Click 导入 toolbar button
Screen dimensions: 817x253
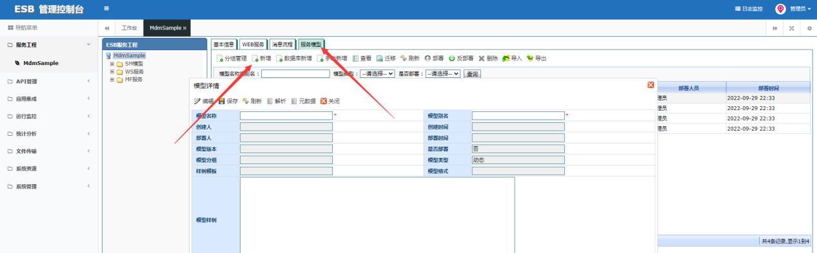[x=513, y=58]
